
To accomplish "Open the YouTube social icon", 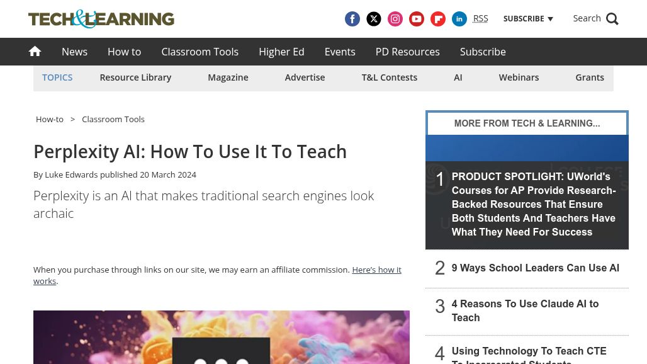I will (417, 19).
